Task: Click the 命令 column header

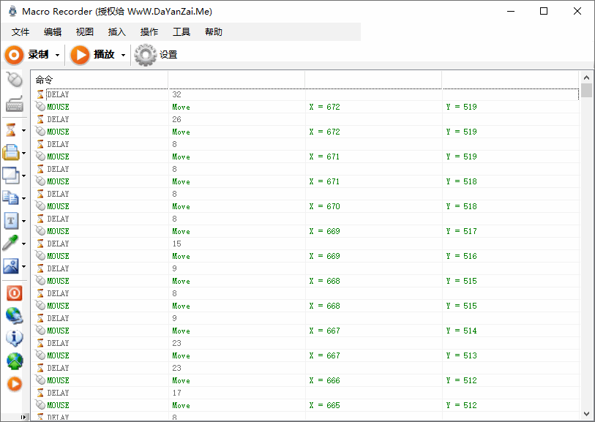Action: tap(100, 80)
